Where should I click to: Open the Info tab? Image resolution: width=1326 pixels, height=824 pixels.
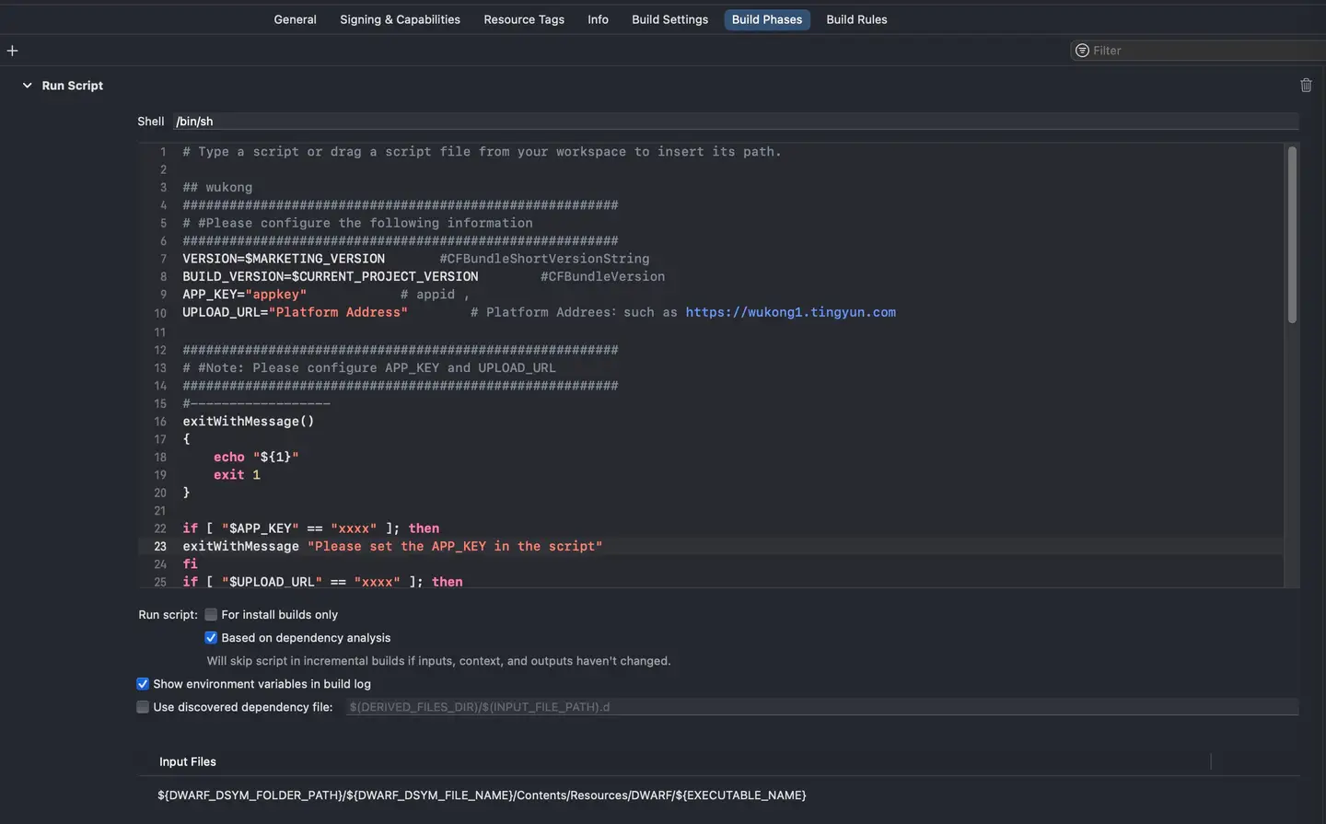[x=598, y=19]
